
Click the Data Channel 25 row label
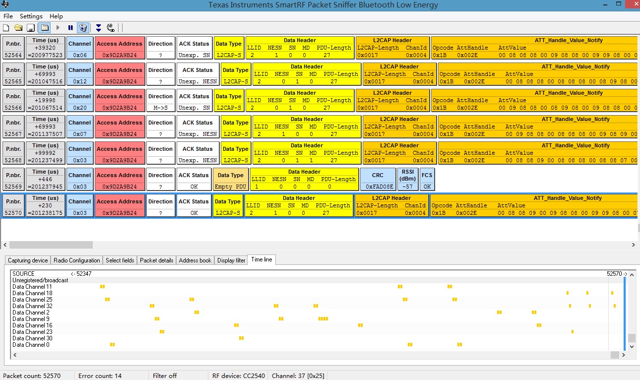tap(32, 300)
